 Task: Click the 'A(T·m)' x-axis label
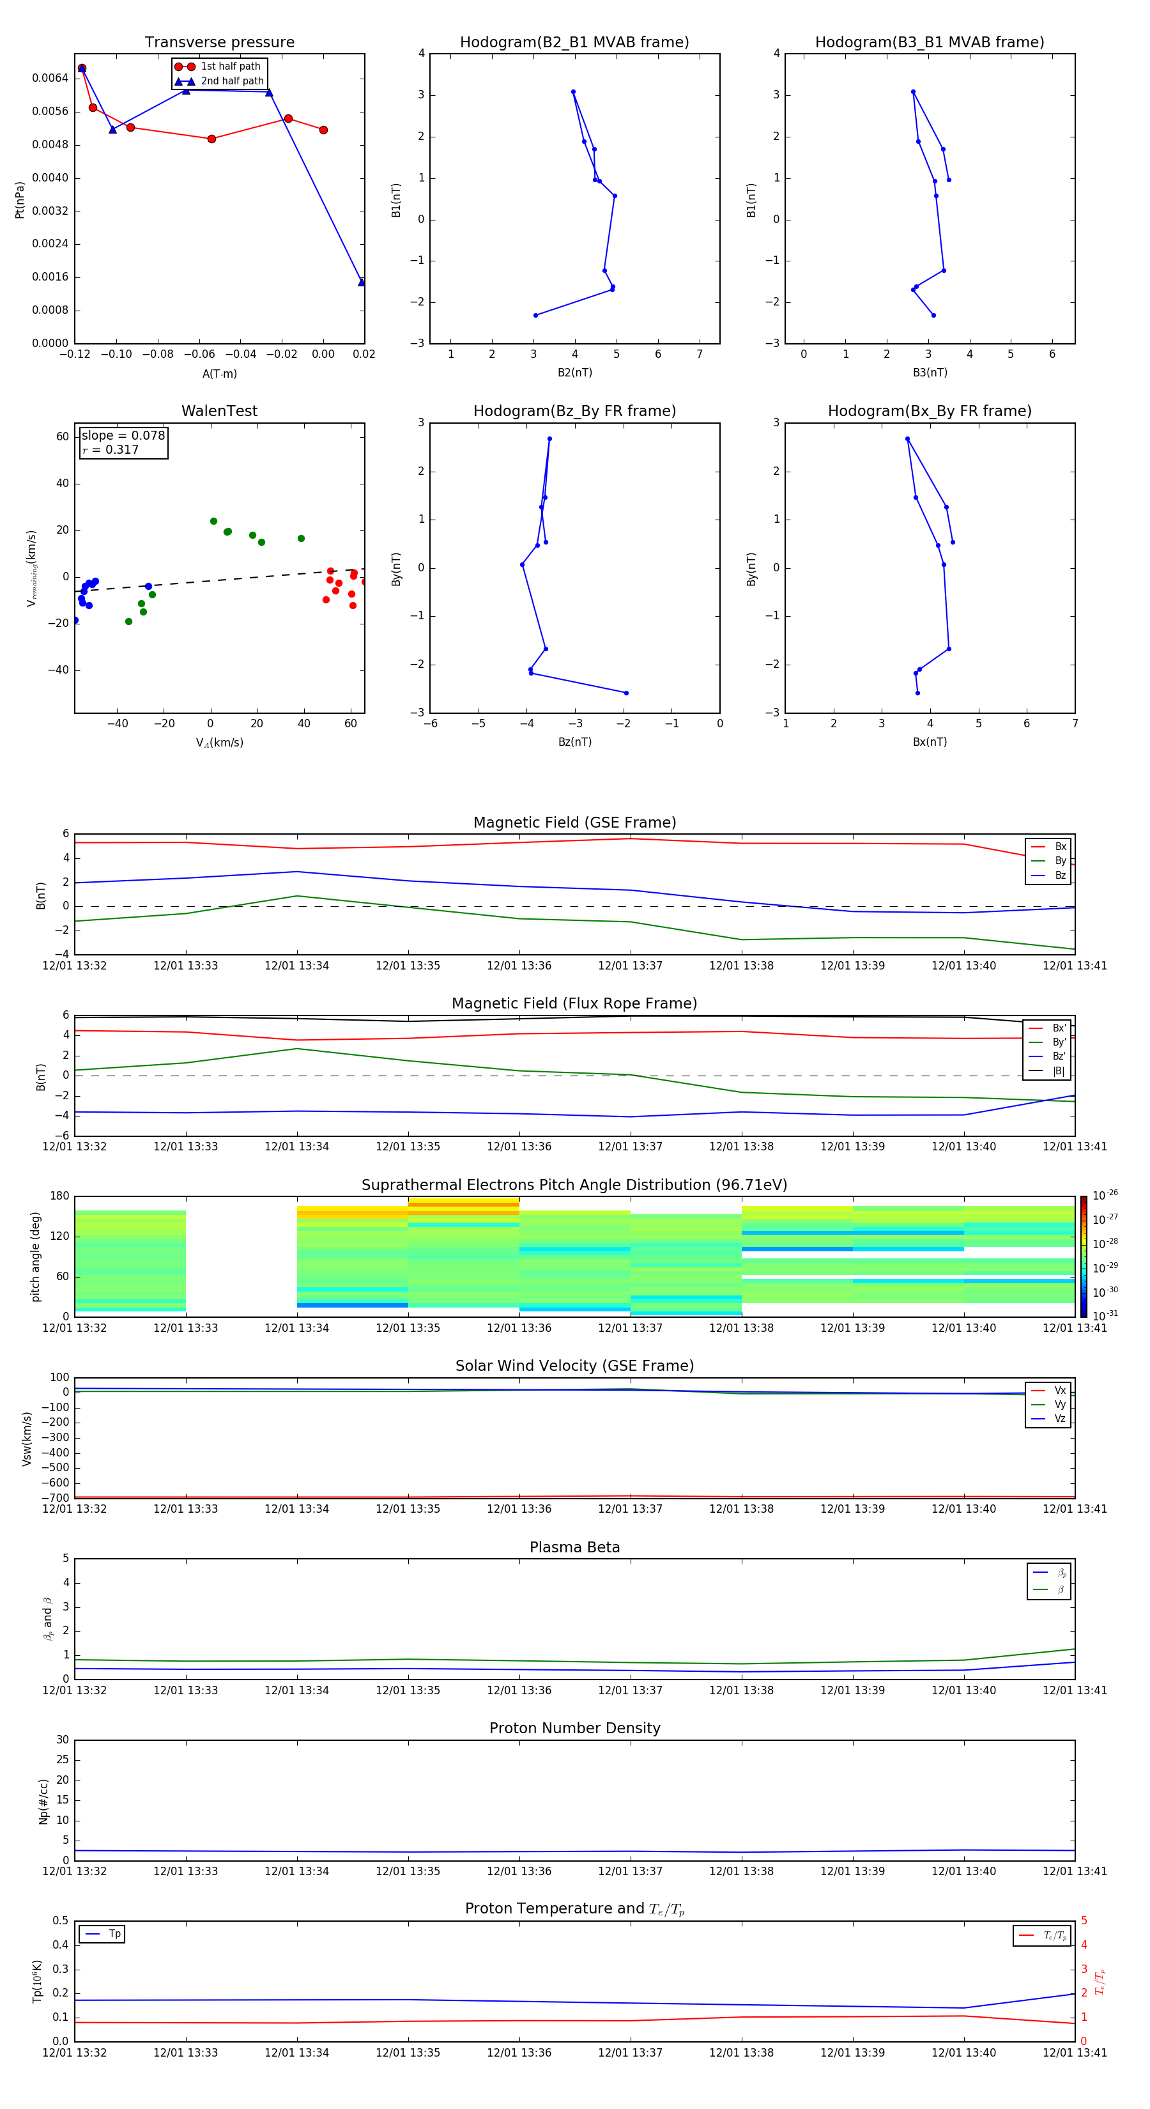click(x=219, y=374)
